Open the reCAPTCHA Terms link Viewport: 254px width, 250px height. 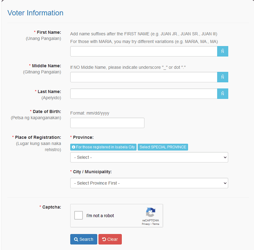coord(156,224)
